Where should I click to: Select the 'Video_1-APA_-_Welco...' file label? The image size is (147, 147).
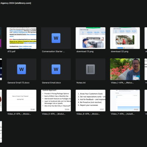122,83
